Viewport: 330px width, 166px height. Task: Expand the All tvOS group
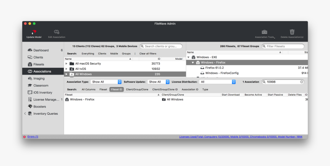coord(66,69)
